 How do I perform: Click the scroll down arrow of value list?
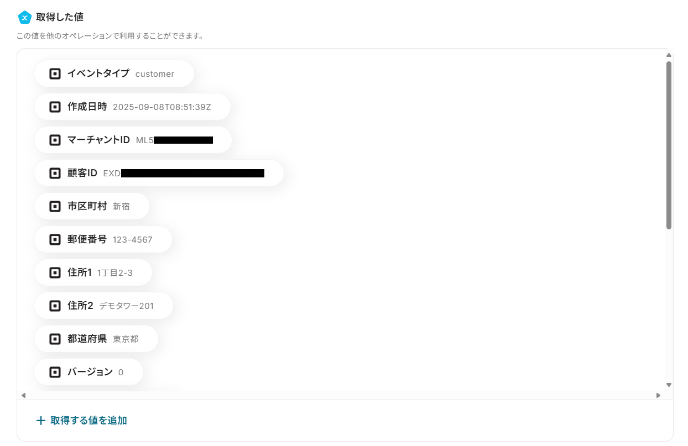pyautogui.click(x=669, y=385)
